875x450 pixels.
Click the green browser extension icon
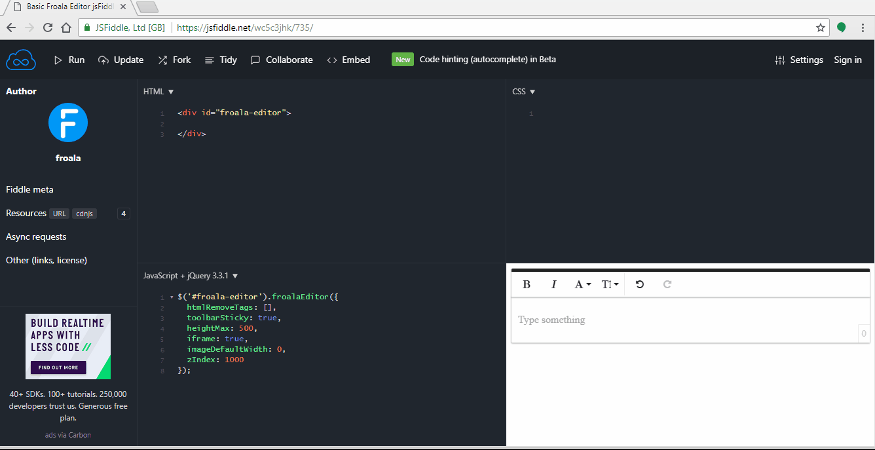842,28
